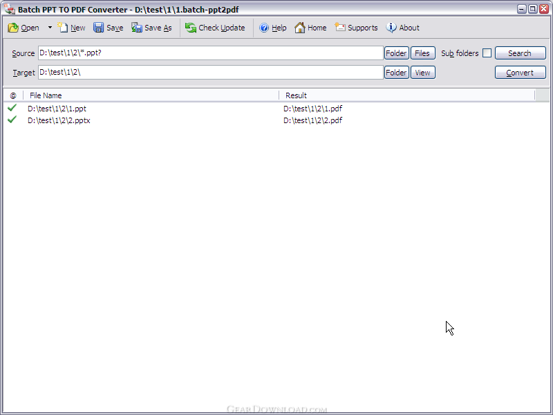Enable the Sub folders checkbox
553x415 pixels.
(487, 53)
